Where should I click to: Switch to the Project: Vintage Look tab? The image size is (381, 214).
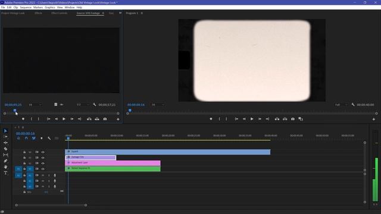coord(13,13)
